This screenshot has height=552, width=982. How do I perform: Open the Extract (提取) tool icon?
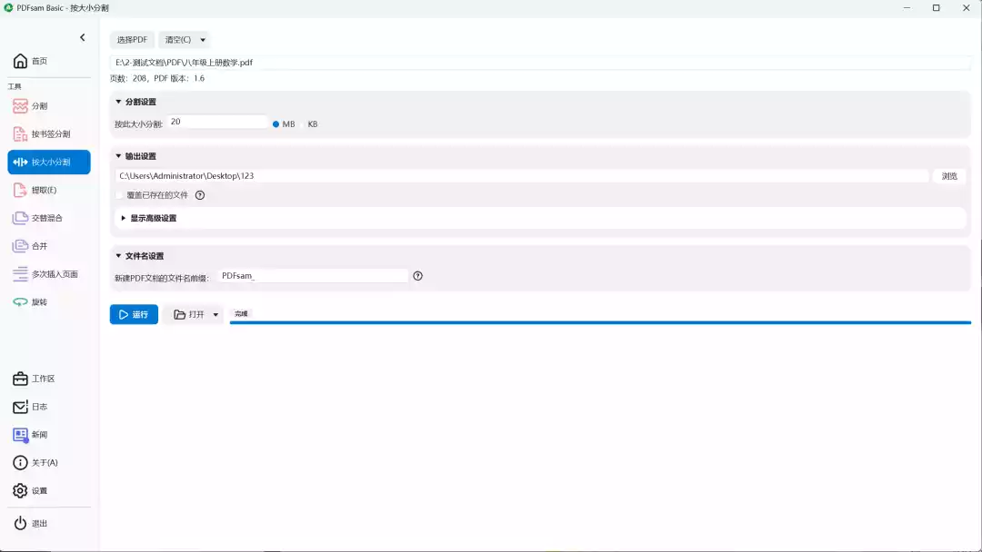tap(20, 190)
